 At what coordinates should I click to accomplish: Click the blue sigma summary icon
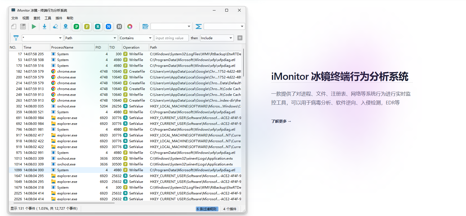pyautogui.click(x=198, y=27)
